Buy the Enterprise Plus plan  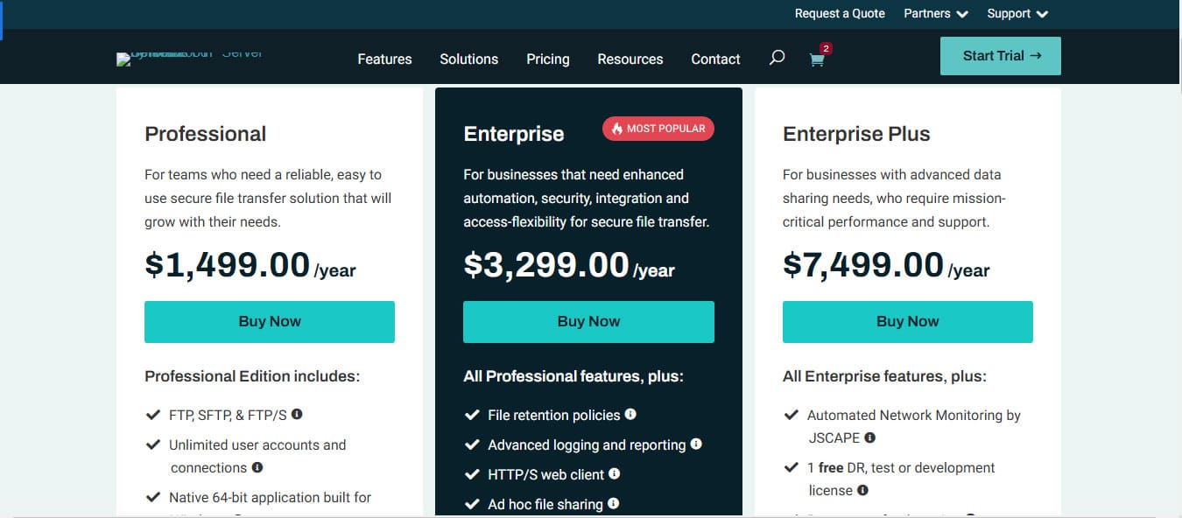[x=907, y=322]
